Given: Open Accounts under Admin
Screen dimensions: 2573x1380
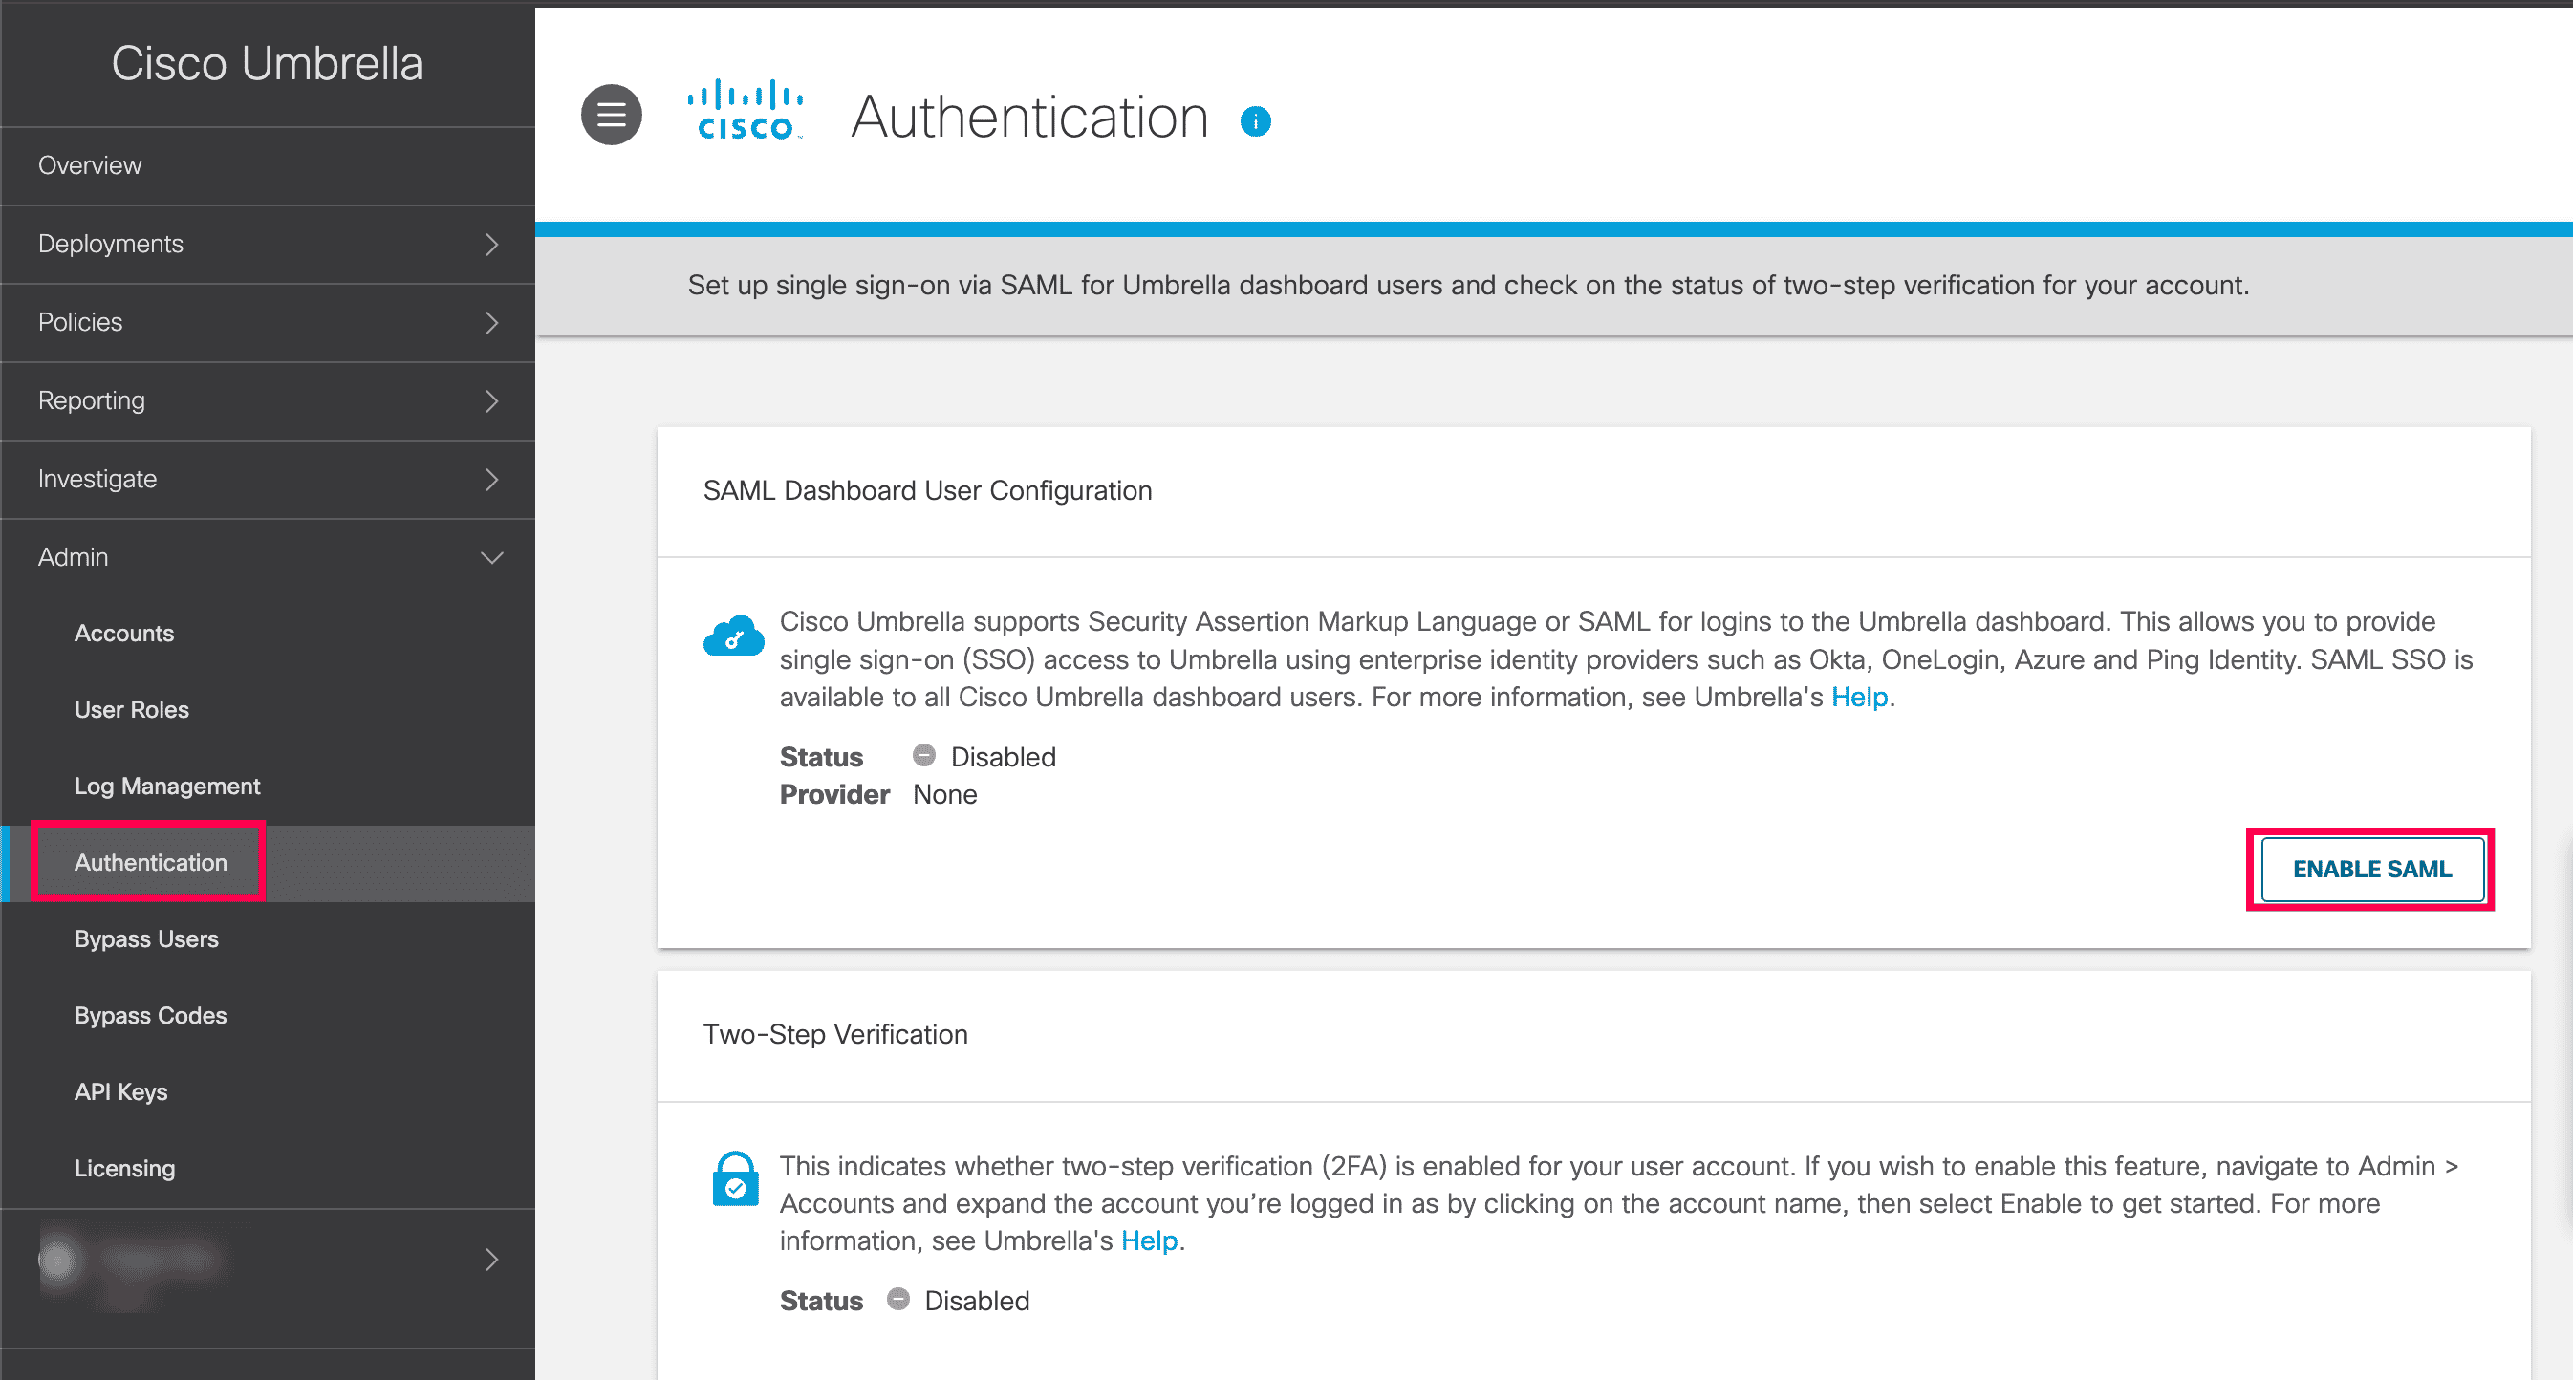Looking at the screenshot, I should pyautogui.click(x=124, y=633).
